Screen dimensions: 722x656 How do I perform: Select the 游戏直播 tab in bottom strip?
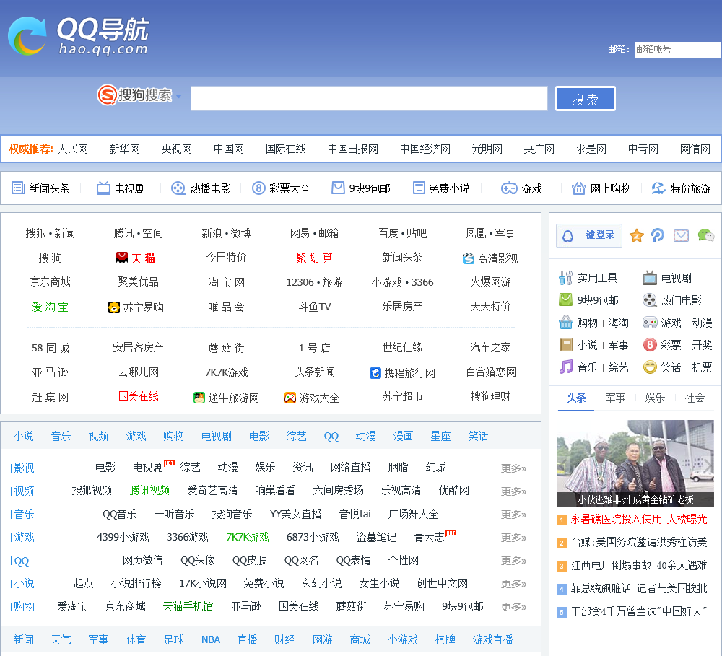pos(492,639)
